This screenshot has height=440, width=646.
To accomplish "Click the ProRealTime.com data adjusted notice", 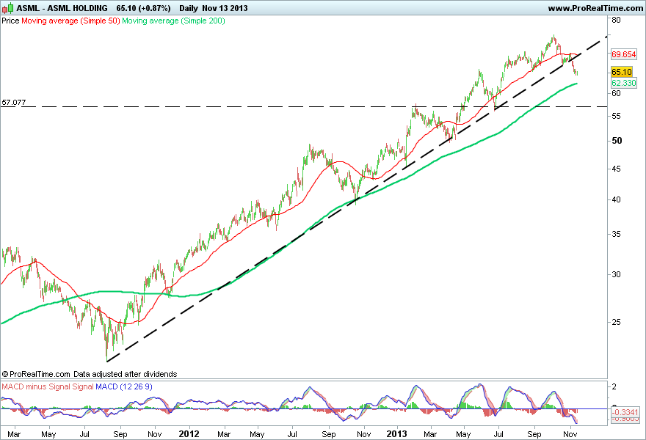I will click(x=90, y=374).
